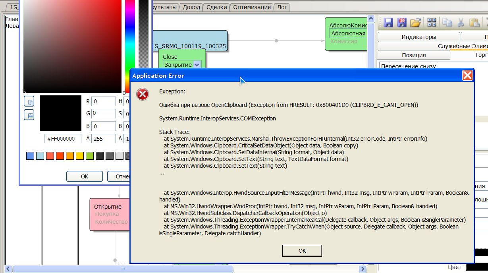The height and width of the screenshot is (273, 488).
Task: Click the Copy icon in right toolbar
Action: click(x=447, y=22)
